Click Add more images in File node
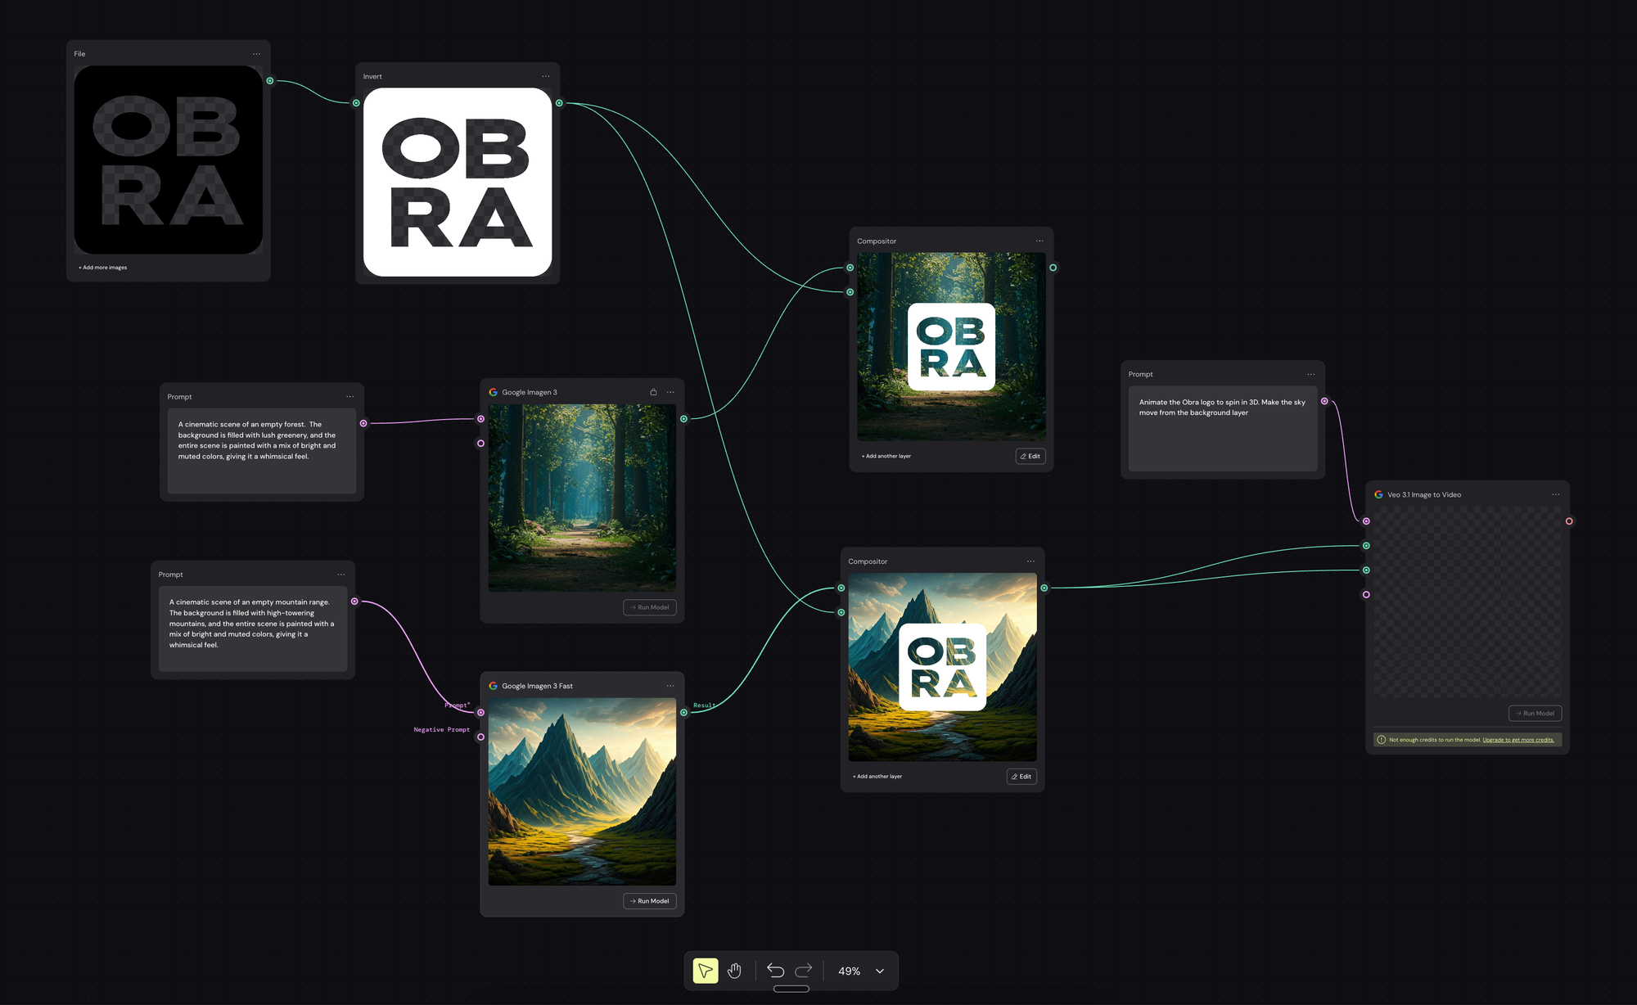Image resolution: width=1637 pixels, height=1005 pixels. tap(104, 268)
